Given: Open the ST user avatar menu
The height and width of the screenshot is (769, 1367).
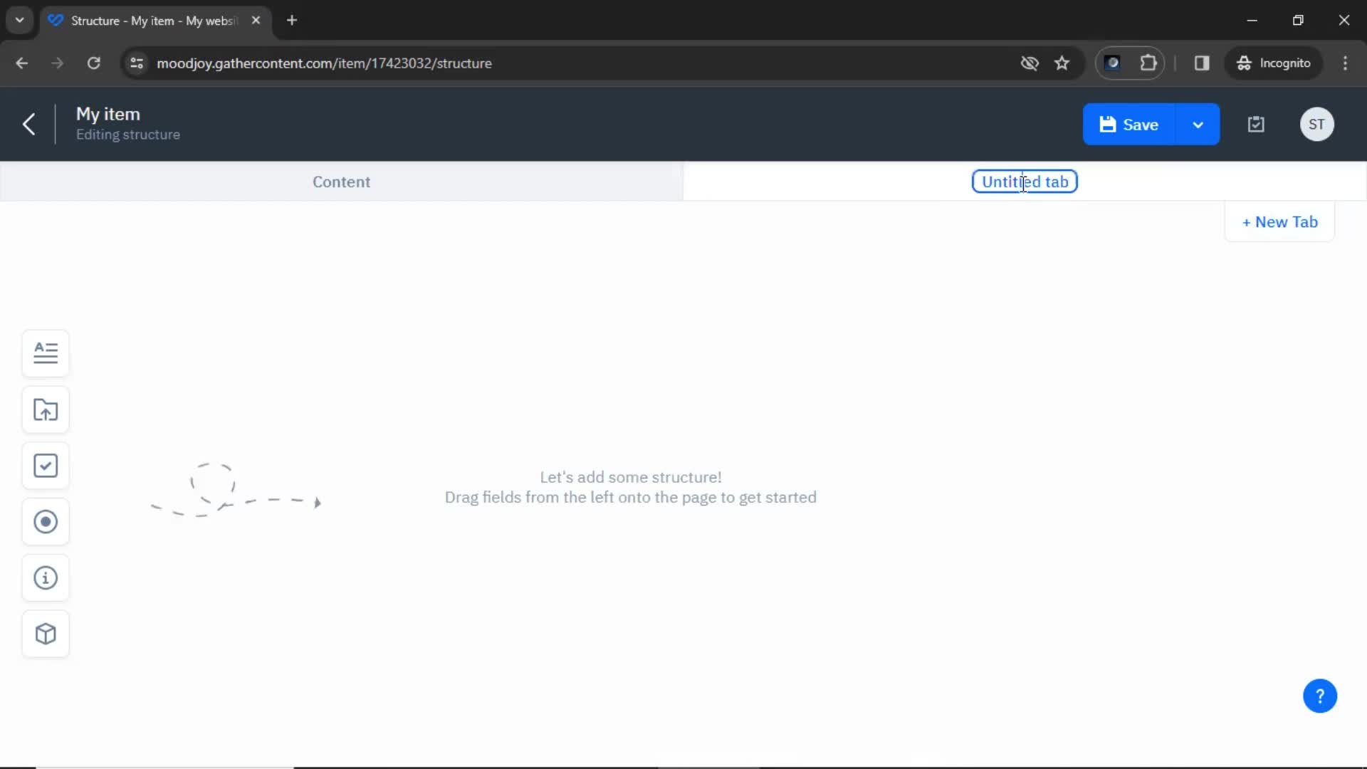Looking at the screenshot, I should point(1316,125).
